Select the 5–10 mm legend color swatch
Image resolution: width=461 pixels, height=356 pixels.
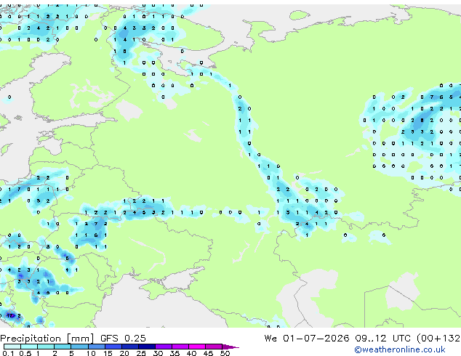click(79, 347)
